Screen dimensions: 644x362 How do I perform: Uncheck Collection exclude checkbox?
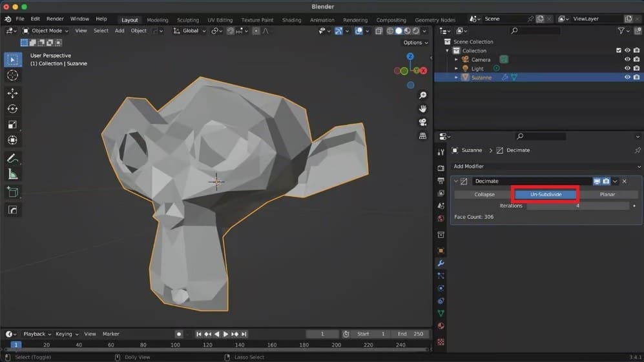pos(619,50)
